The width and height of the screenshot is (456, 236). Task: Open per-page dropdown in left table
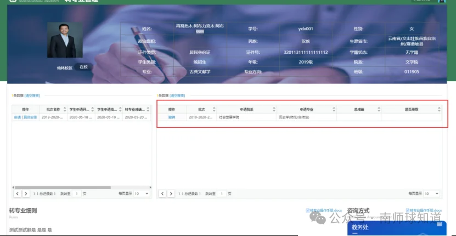pos(142,194)
